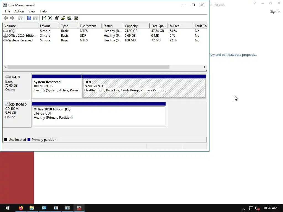Toggle the Show/Hide Console Tree icon

pyautogui.click(x=21, y=18)
